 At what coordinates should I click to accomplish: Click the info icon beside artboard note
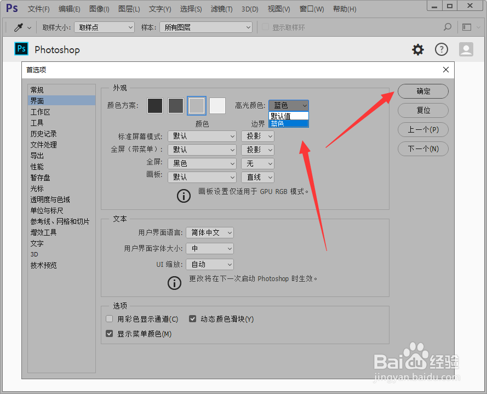(184, 196)
